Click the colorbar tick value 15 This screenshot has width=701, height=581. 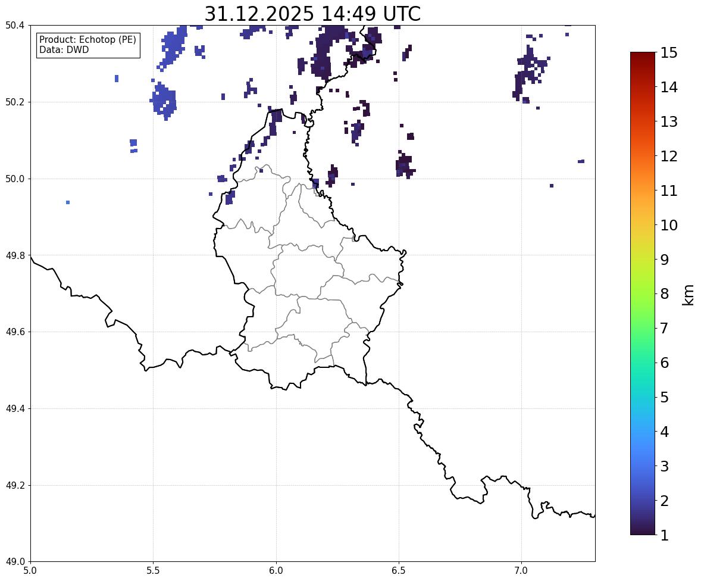pyautogui.click(x=669, y=53)
